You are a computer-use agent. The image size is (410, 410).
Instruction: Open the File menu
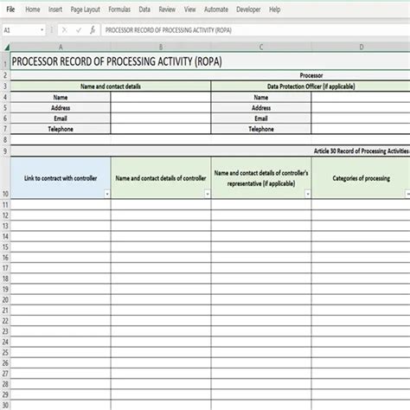(x=10, y=10)
